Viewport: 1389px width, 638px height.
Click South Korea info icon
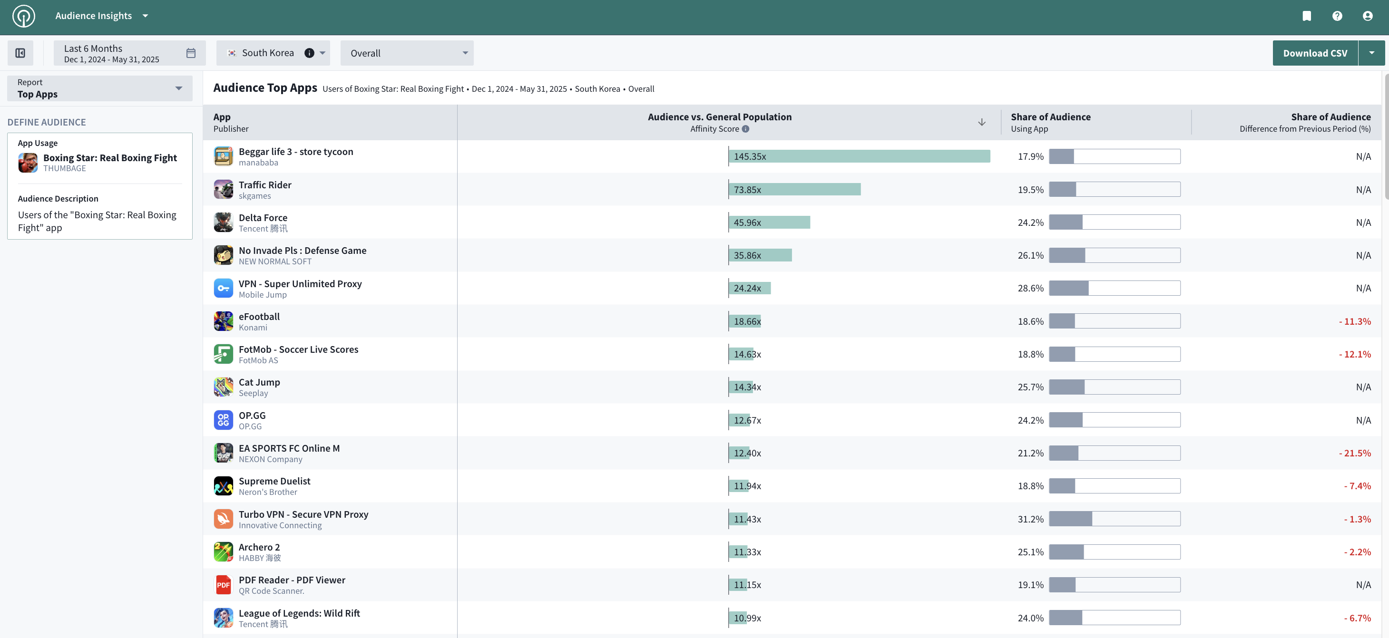tap(309, 53)
